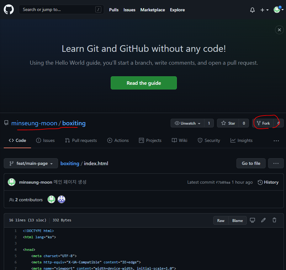Switch to the Projects tab
Screen dimensions: 286x270
tap(150, 140)
